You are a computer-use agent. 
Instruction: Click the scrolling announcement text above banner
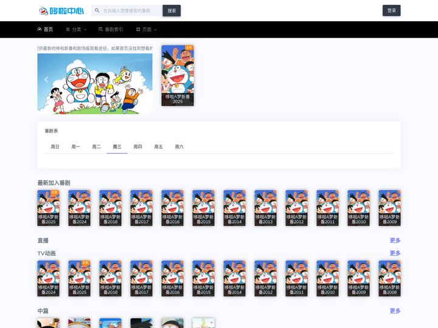coord(95,48)
